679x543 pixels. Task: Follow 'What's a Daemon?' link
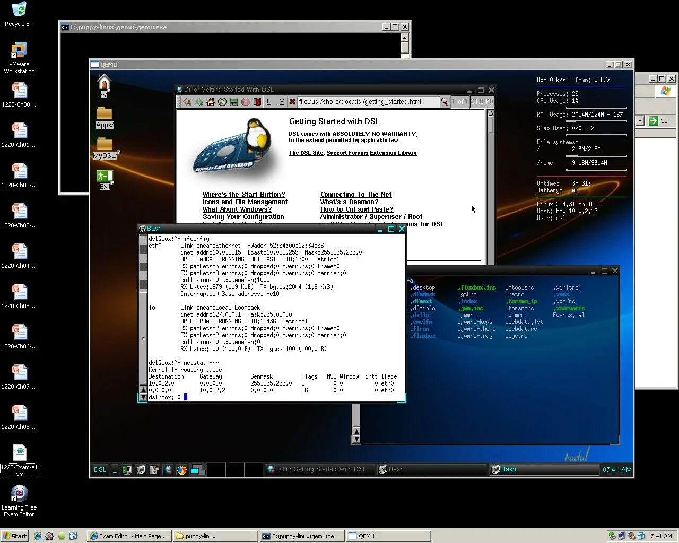349,202
